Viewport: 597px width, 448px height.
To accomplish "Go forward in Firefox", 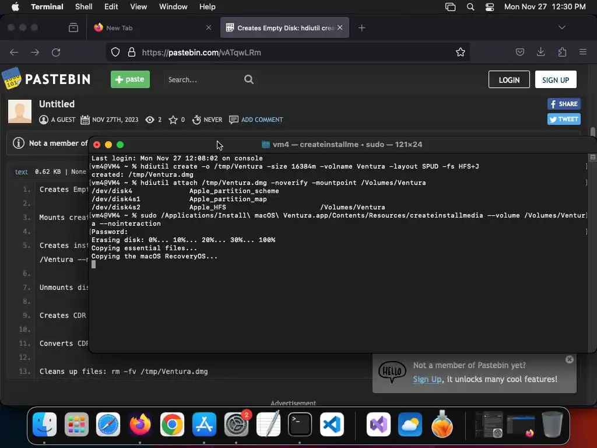I will (35, 52).
